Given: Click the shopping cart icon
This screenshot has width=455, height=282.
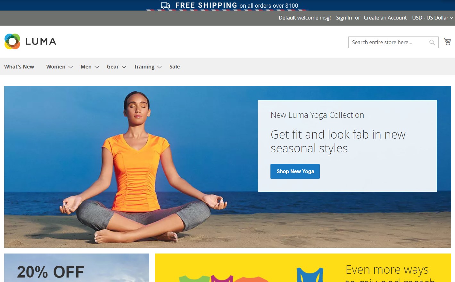Looking at the screenshot, I should tap(447, 41).
